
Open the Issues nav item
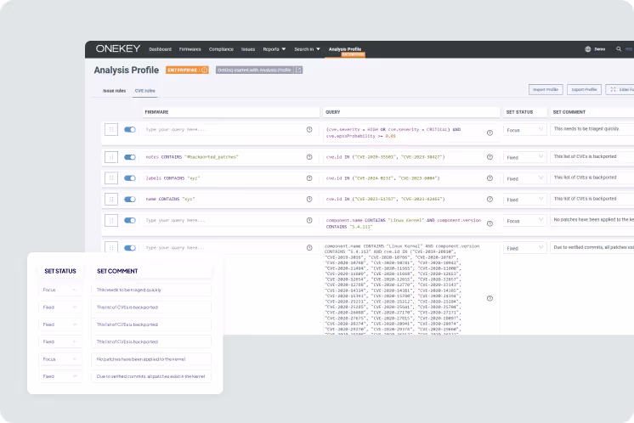click(x=248, y=49)
